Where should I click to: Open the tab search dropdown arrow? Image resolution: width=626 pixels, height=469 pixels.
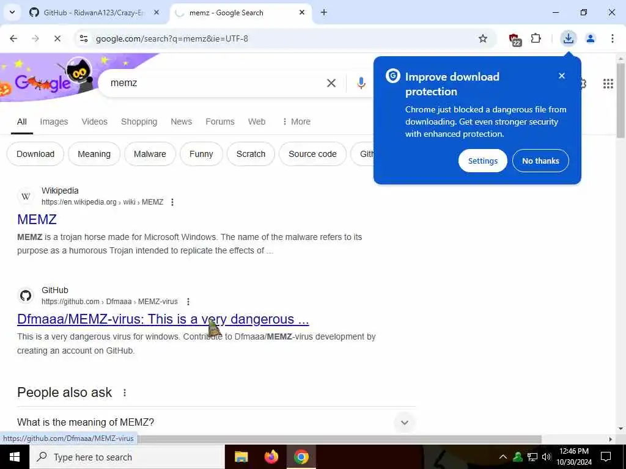coord(12,12)
